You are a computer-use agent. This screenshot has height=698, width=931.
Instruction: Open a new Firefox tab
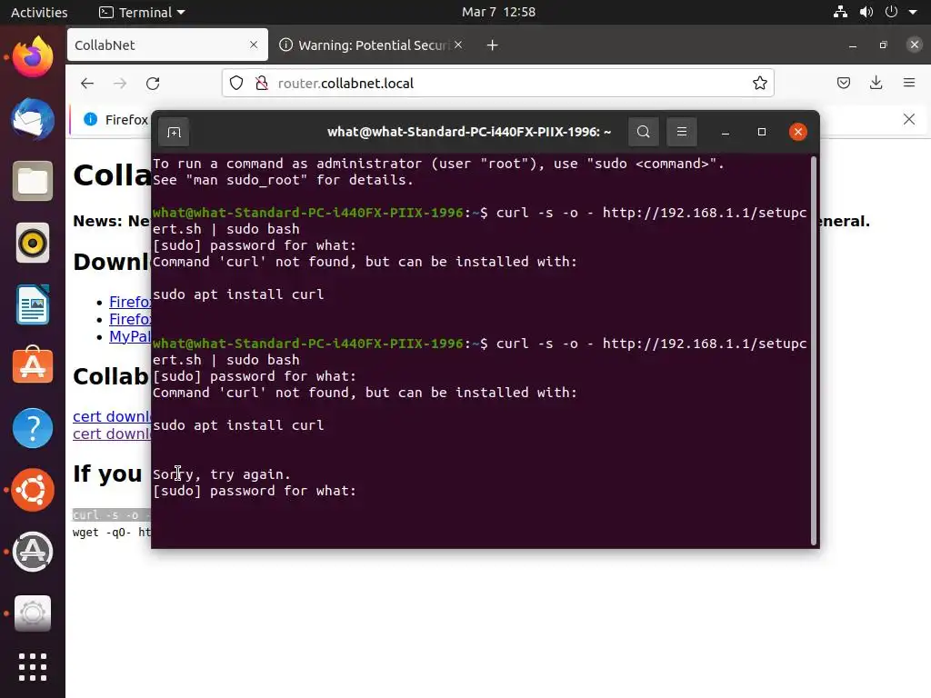492,45
